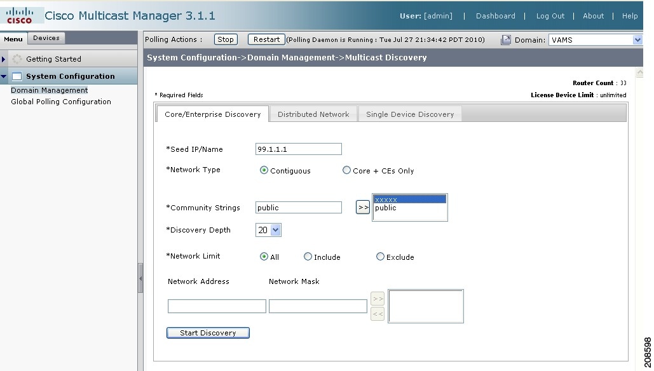
Task: Click the License Device Limit text
Action: (578, 95)
